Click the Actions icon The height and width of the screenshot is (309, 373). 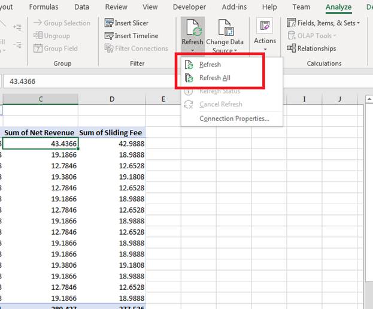click(x=265, y=26)
